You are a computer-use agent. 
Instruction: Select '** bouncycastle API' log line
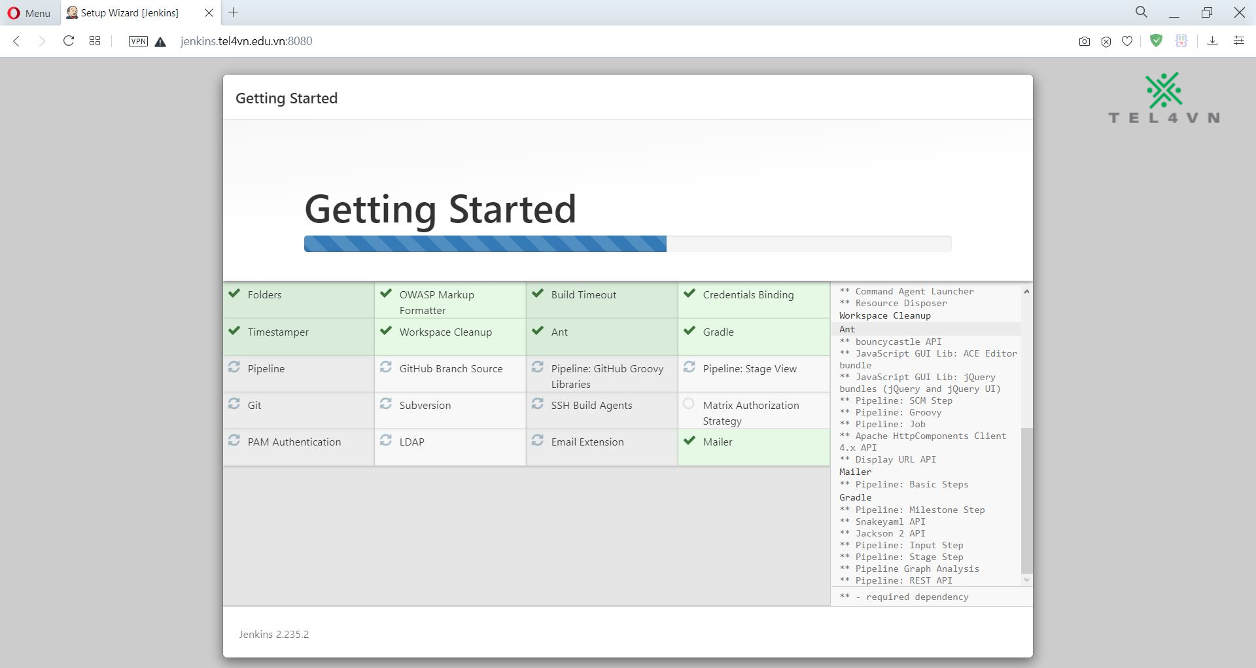click(x=890, y=342)
